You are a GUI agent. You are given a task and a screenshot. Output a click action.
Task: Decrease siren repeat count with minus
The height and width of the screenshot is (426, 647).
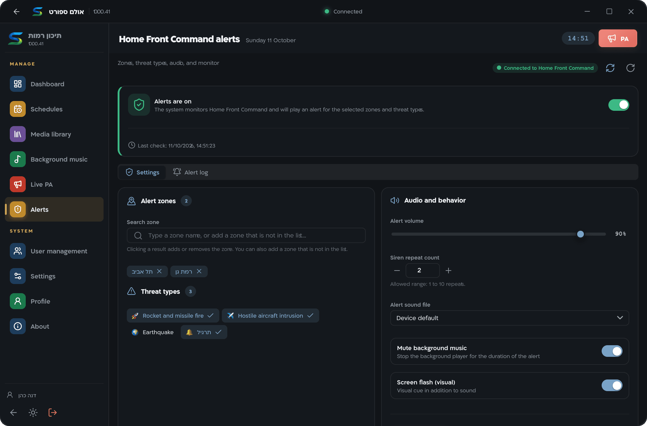click(x=397, y=271)
